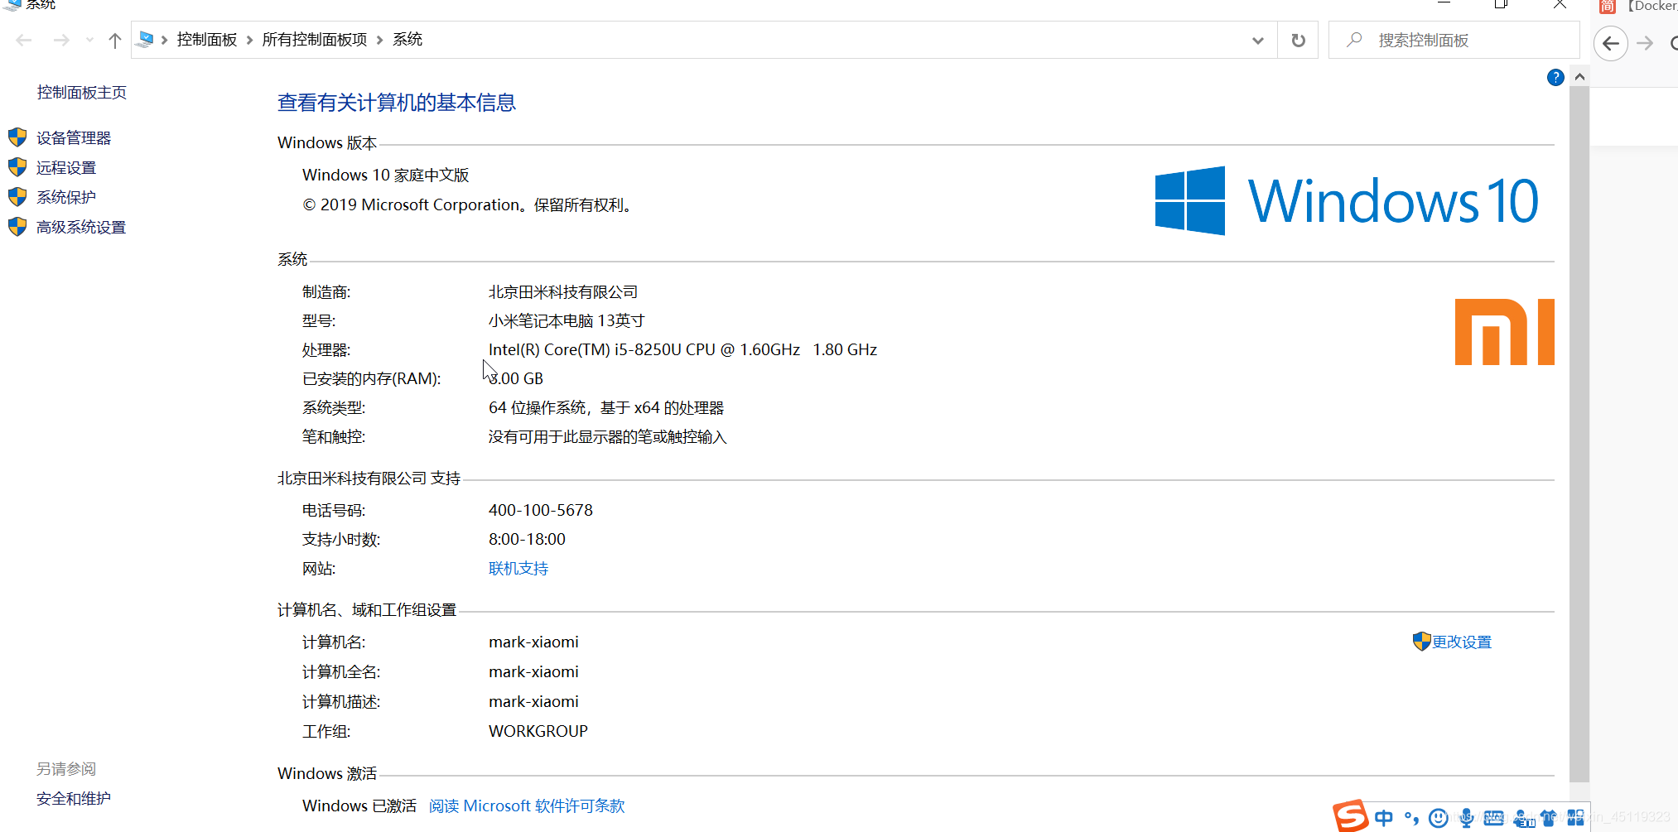Toggle Chinese/English mode 中 icon
Screen dimensions: 1678x832
coord(1384,818)
